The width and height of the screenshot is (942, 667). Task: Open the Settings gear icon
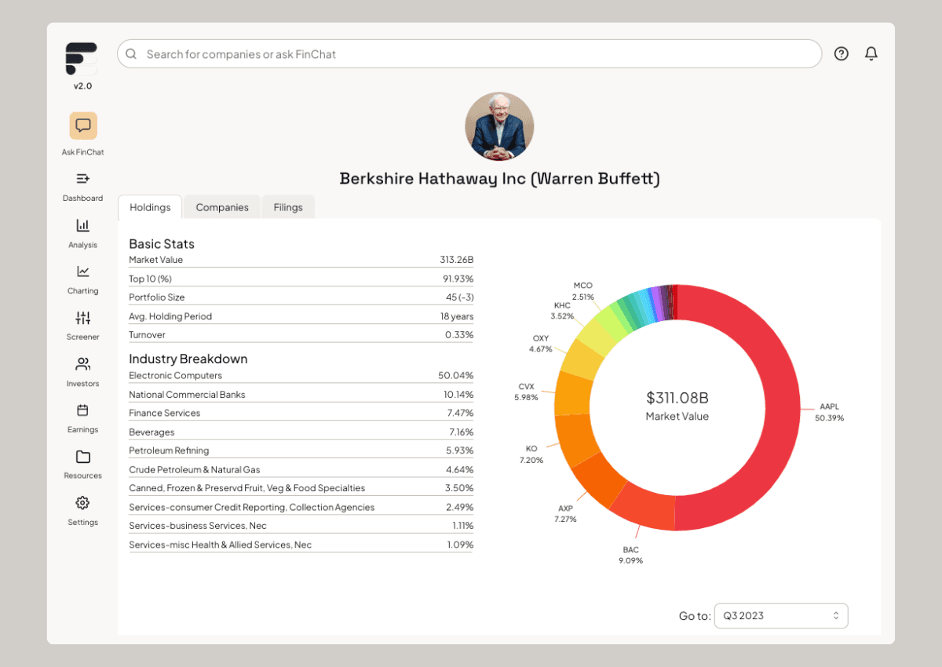pyautogui.click(x=83, y=503)
